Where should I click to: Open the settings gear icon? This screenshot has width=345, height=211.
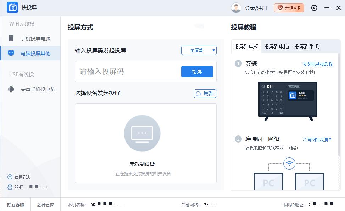tap(314, 7)
